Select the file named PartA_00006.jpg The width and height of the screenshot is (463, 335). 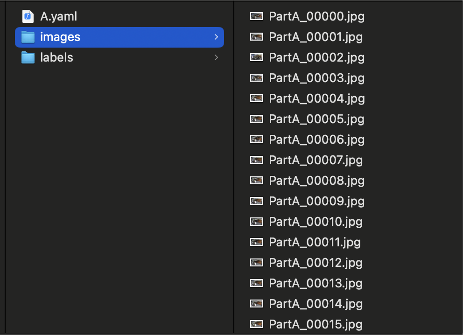pyautogui.click(x=316, y=140)
